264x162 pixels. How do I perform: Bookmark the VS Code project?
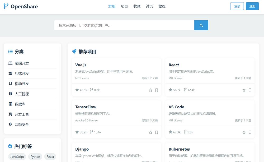click(250, 132)
